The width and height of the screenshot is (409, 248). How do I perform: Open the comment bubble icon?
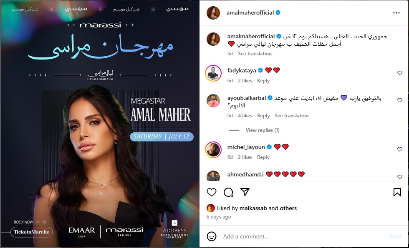[228, 192]
